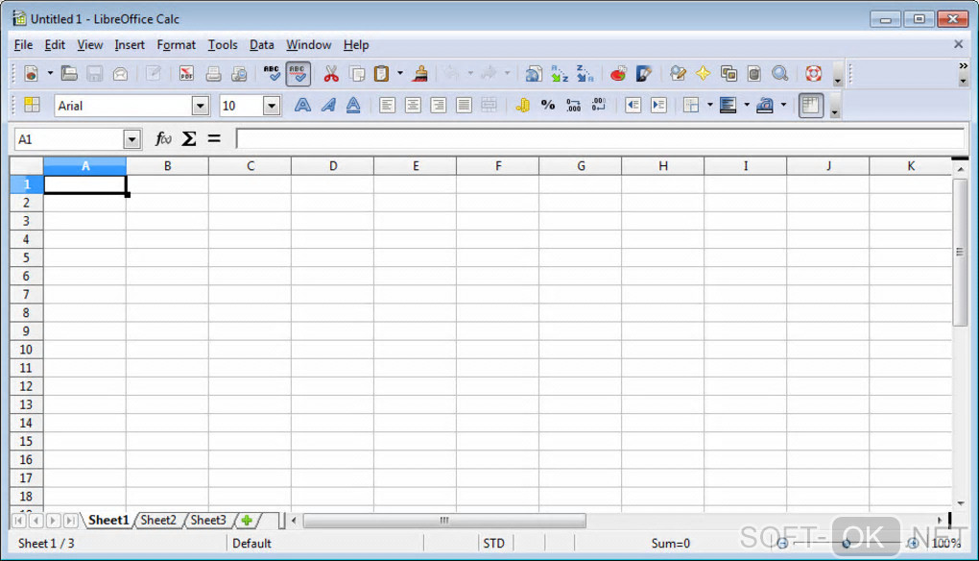Viewport: 979px width, 561px height.
Task: Open the Background Color dropdown arrow
Action: (747, 105)
